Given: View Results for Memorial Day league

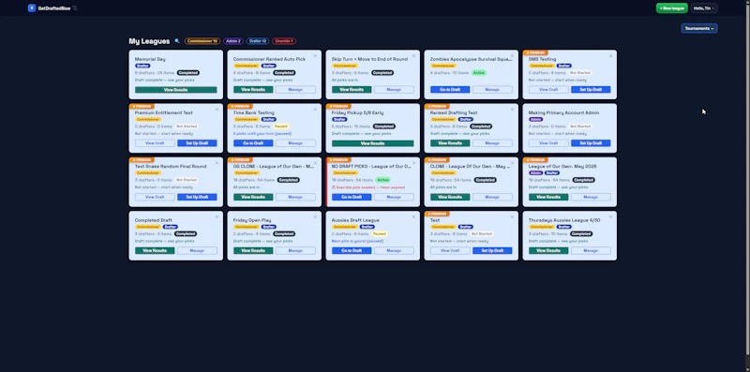Looking at the screenshot, I should click(176, 90).
